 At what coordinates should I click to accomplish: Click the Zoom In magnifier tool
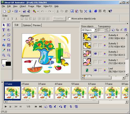[4, 55]
